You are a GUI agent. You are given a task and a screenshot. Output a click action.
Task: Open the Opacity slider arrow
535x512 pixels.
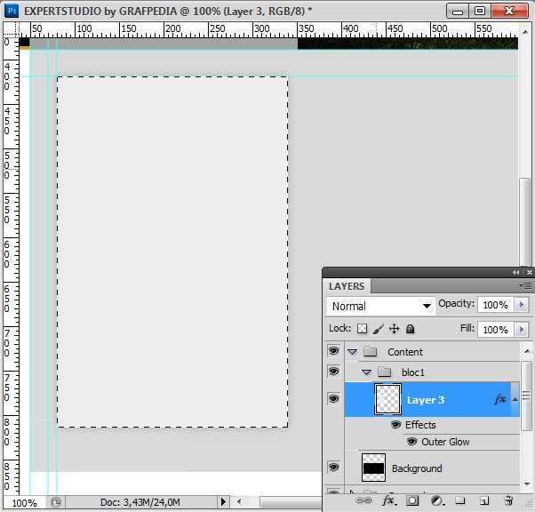pyautogui.click(x=521, y=304)
